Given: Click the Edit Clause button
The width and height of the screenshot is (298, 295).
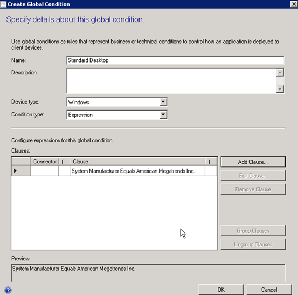Looking at the screenshot, I should pyautogui.click(x=253, y=176).
